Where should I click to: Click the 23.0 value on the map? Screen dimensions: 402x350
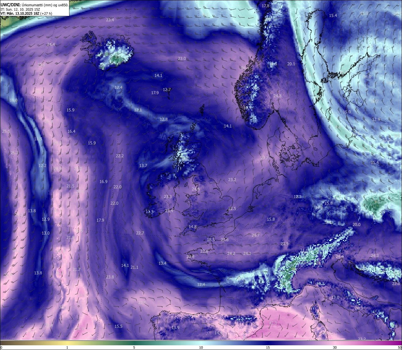[182, 59]
